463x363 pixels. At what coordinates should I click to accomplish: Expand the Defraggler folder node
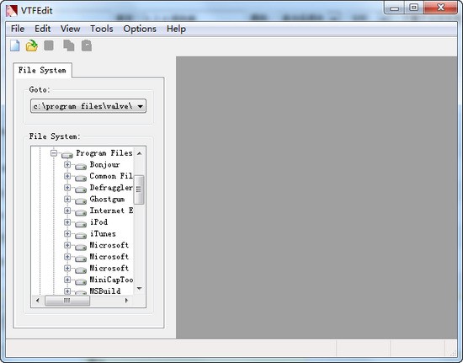click(67, 188)
